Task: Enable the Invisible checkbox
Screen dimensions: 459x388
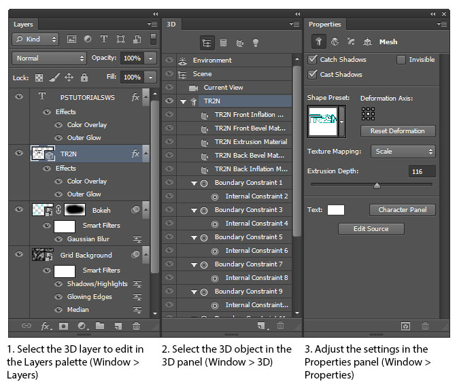Action: coord(401,60)
